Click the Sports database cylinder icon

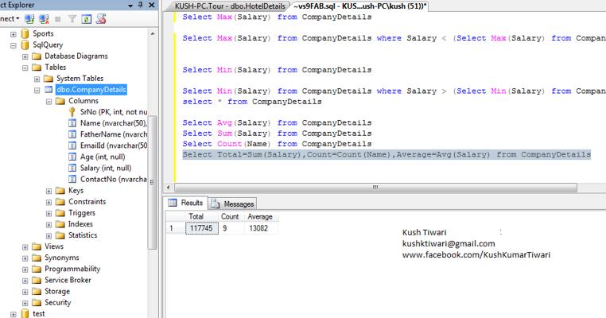25,33
